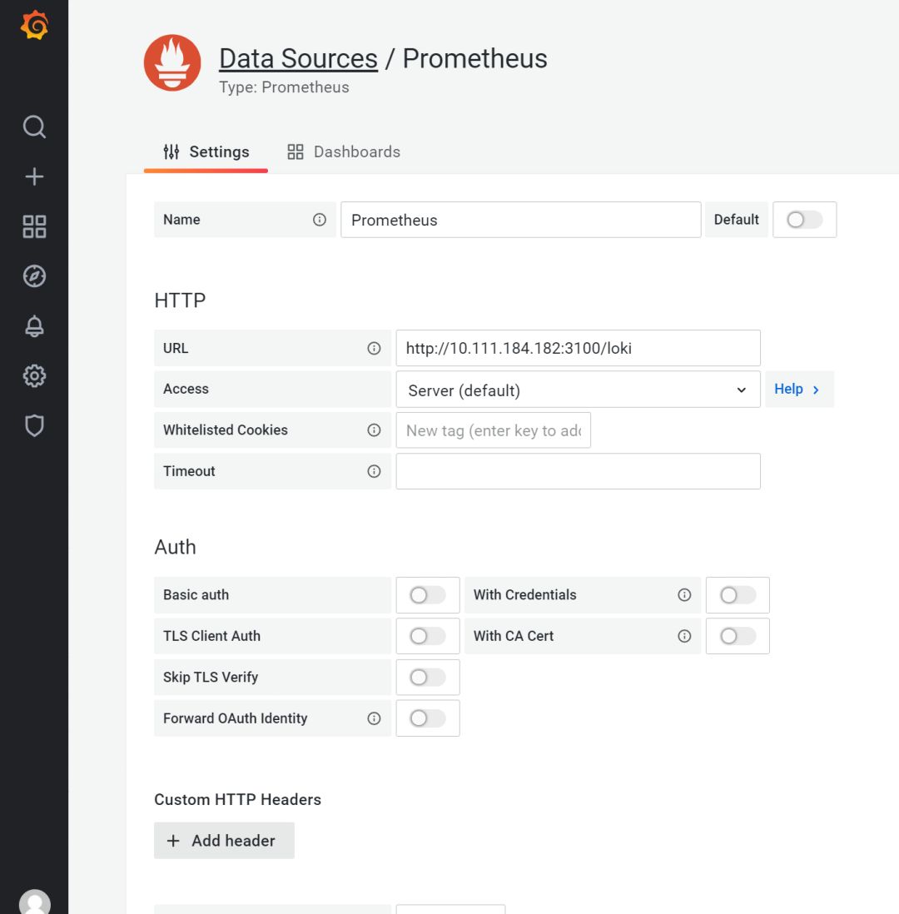Enable the Skip TLS Verify toggle
The image size is (899, 914).
pos(428,678)
